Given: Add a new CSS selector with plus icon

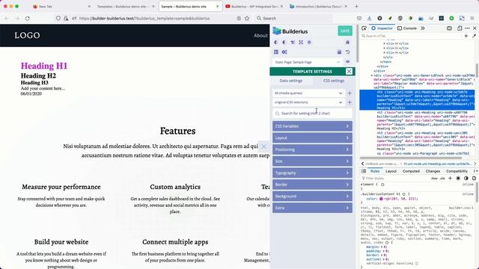Looking at the screenshot, I should pyautogui.click(x=350, y=102).
